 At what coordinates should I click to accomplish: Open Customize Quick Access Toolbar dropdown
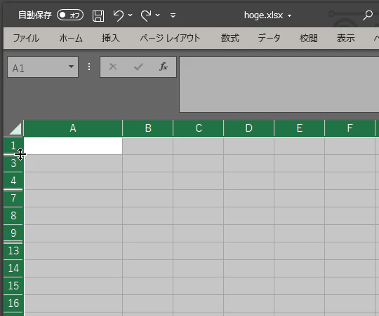(x=173, y=15)
